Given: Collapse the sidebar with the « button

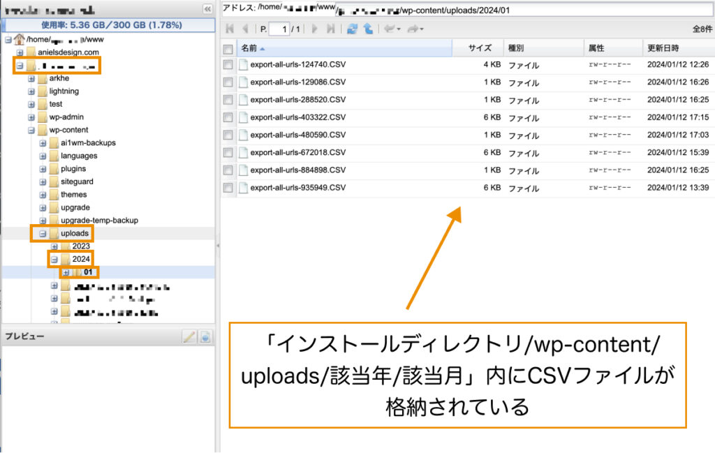Looking at the screenshot, I should [207, 8].
